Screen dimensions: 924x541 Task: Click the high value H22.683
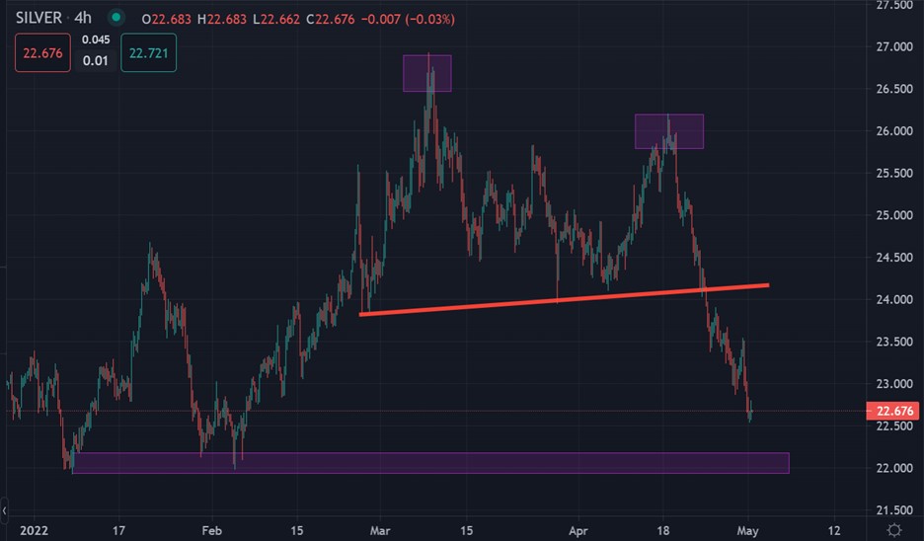point(221,20)
